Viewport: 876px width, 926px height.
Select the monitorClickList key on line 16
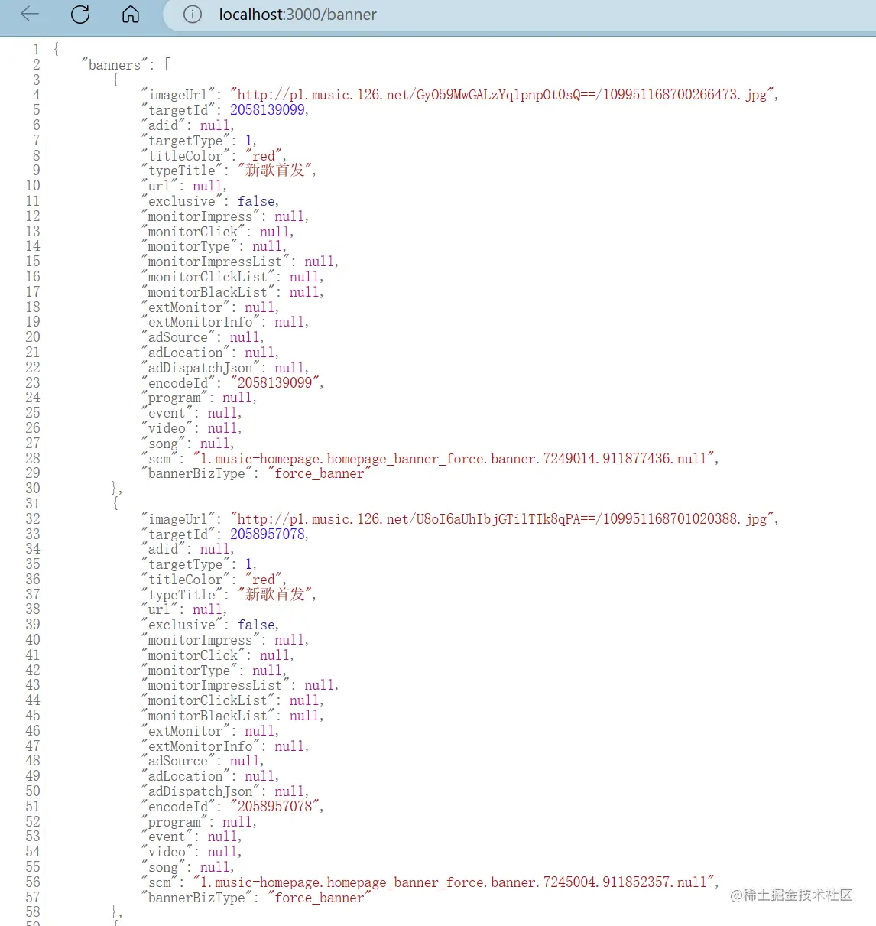pos(208,277)
